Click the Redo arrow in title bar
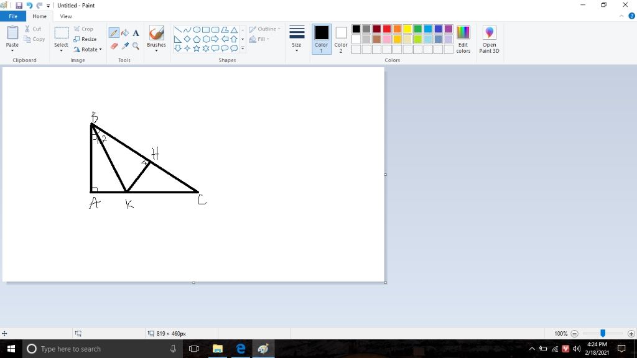The width and height of the screenshot is (637, 358). coord(39,6)
